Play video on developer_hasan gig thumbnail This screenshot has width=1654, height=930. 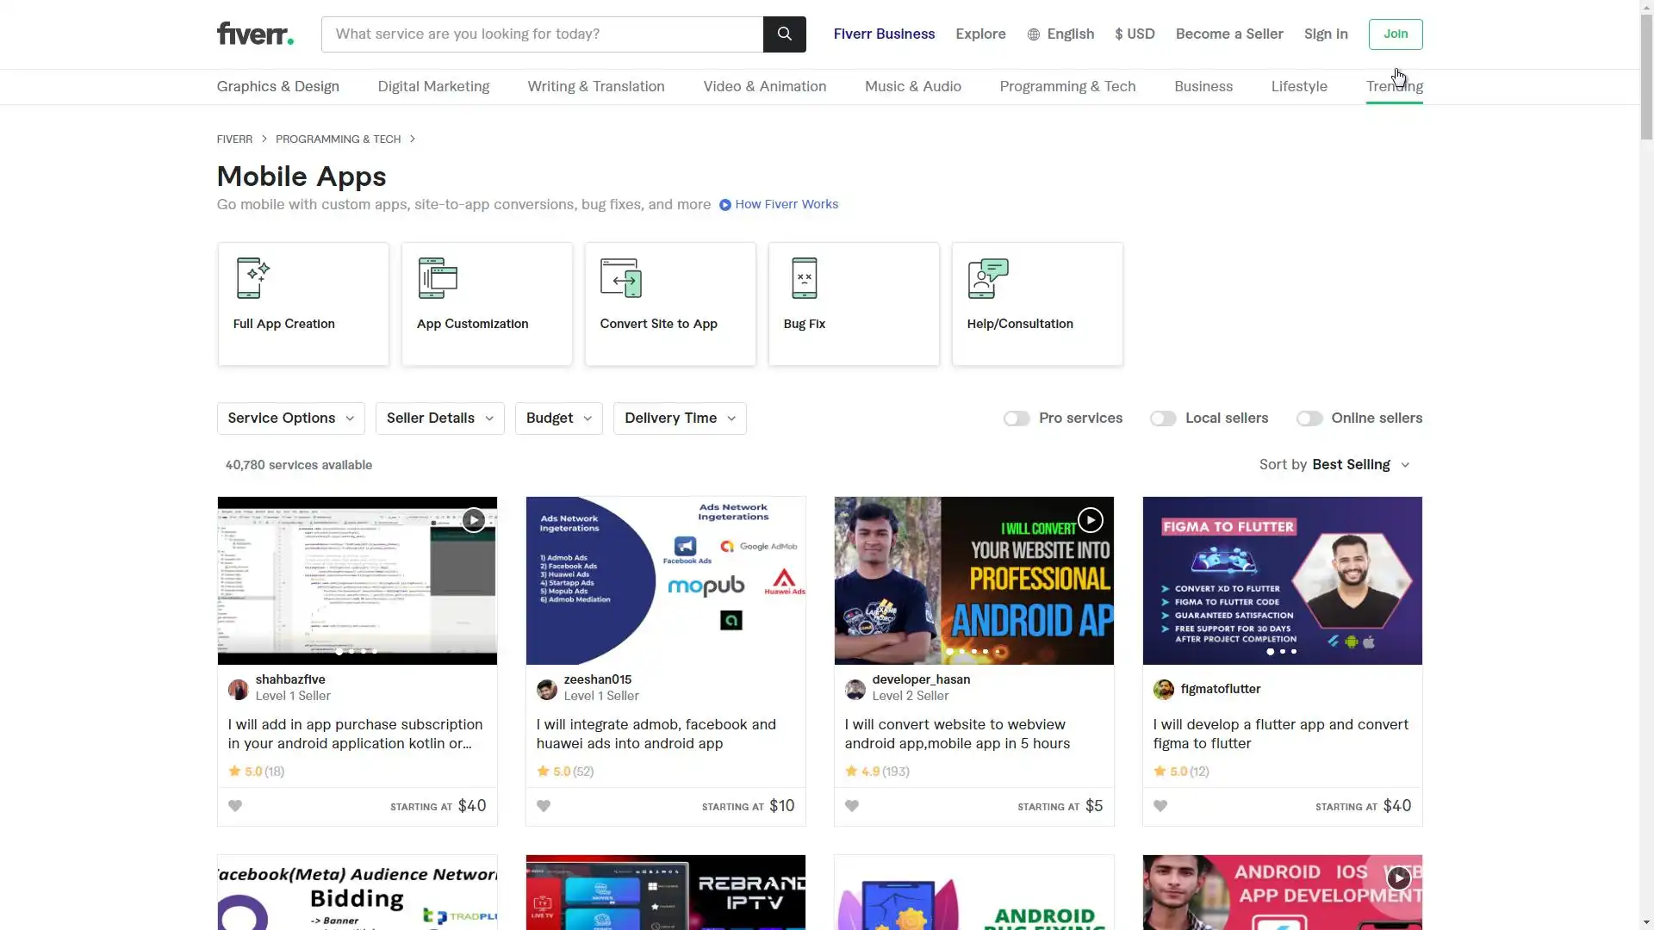click(x=1090, y=520)
